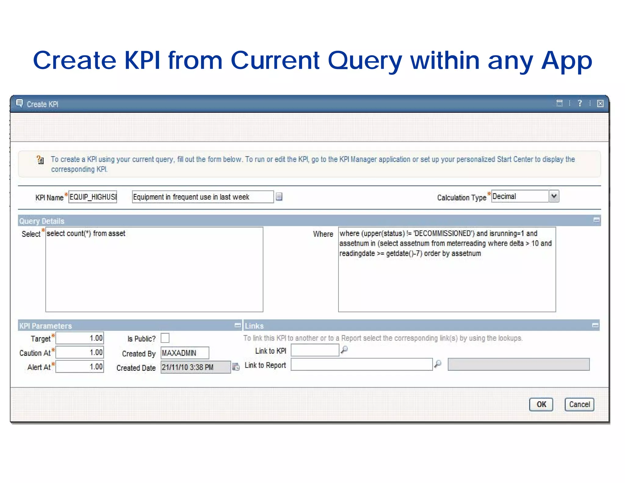Click the help tip icon beside instructions
Image resolution: width=625 pixels, height=483 pixels.
(40, 160)
